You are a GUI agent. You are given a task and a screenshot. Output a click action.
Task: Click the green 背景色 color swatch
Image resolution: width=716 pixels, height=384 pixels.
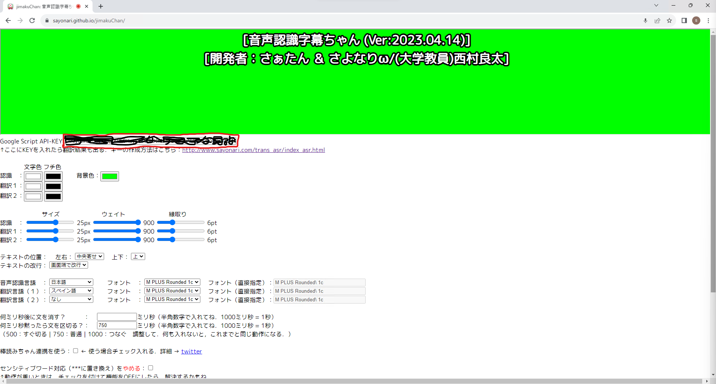(x=109, y=176)
